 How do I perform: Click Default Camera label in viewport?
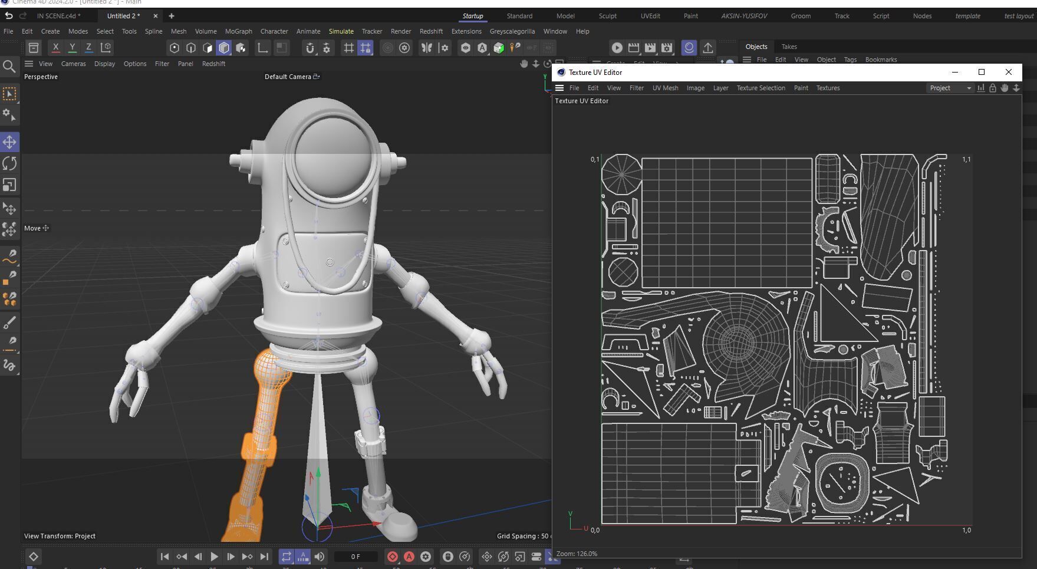[x=288, y=77]
